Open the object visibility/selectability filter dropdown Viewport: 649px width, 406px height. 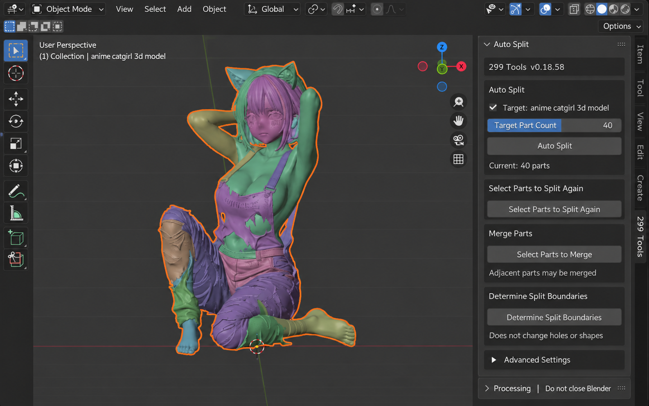494,9
